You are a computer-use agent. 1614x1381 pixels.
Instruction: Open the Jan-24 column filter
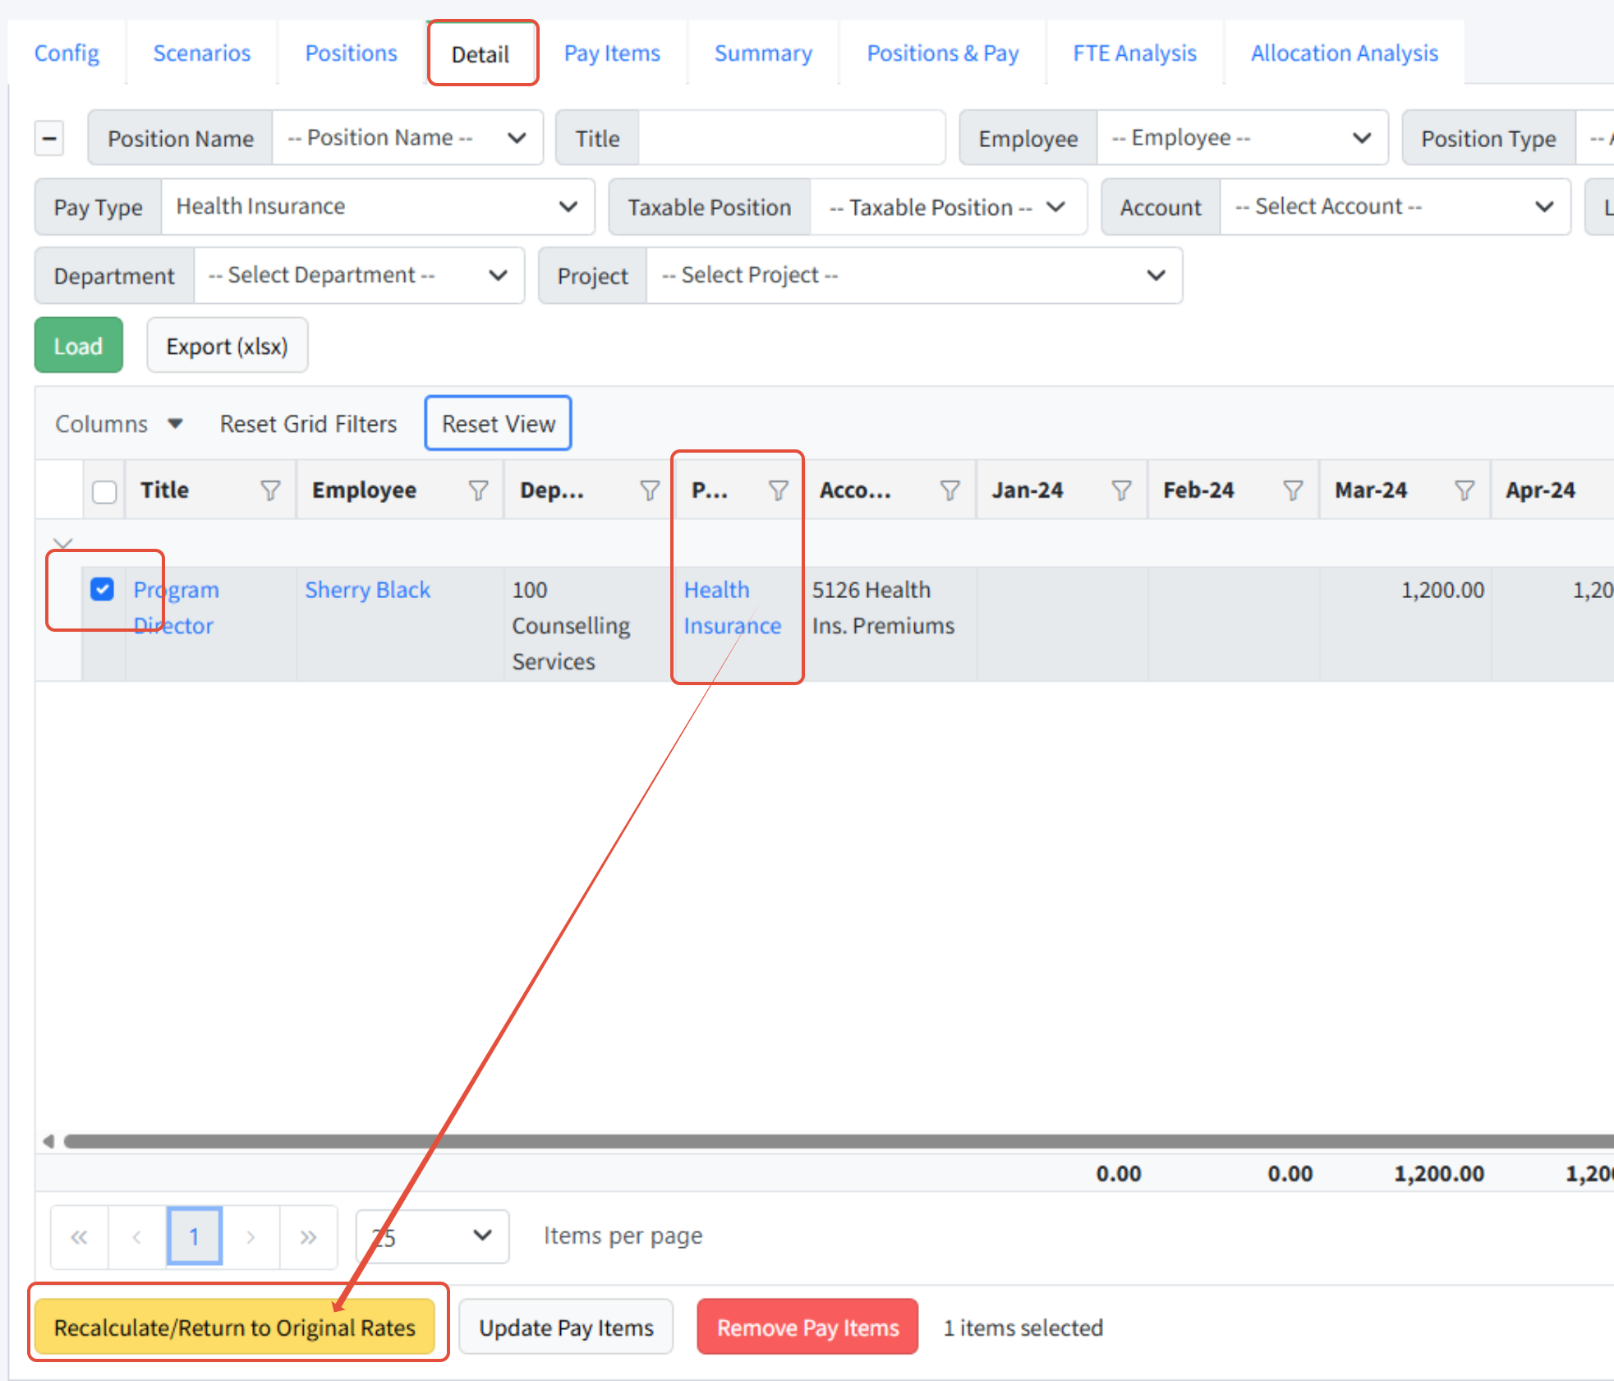pyautogui.click(x=1121, y=490)
